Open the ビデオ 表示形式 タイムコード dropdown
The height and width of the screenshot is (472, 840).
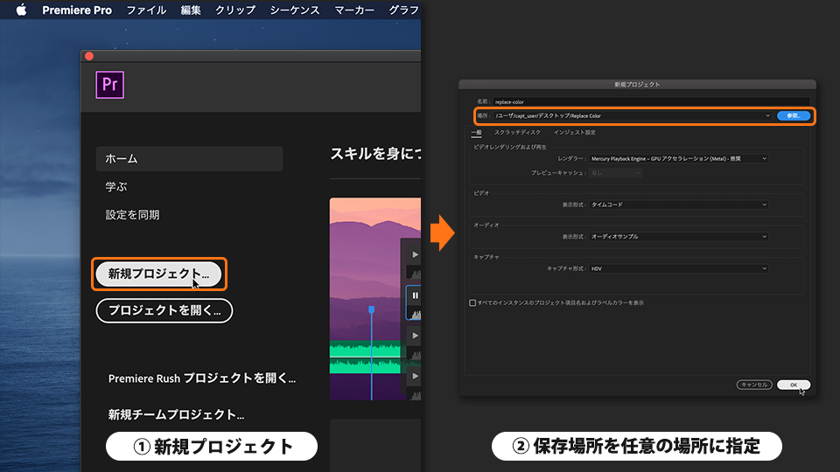[678, 205]
